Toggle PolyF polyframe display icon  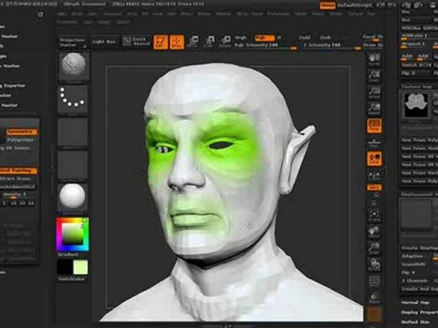pos(374,282)
